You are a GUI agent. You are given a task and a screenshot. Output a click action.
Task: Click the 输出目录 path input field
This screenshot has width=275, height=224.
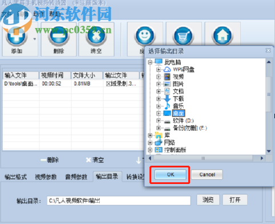coord(119,201)
